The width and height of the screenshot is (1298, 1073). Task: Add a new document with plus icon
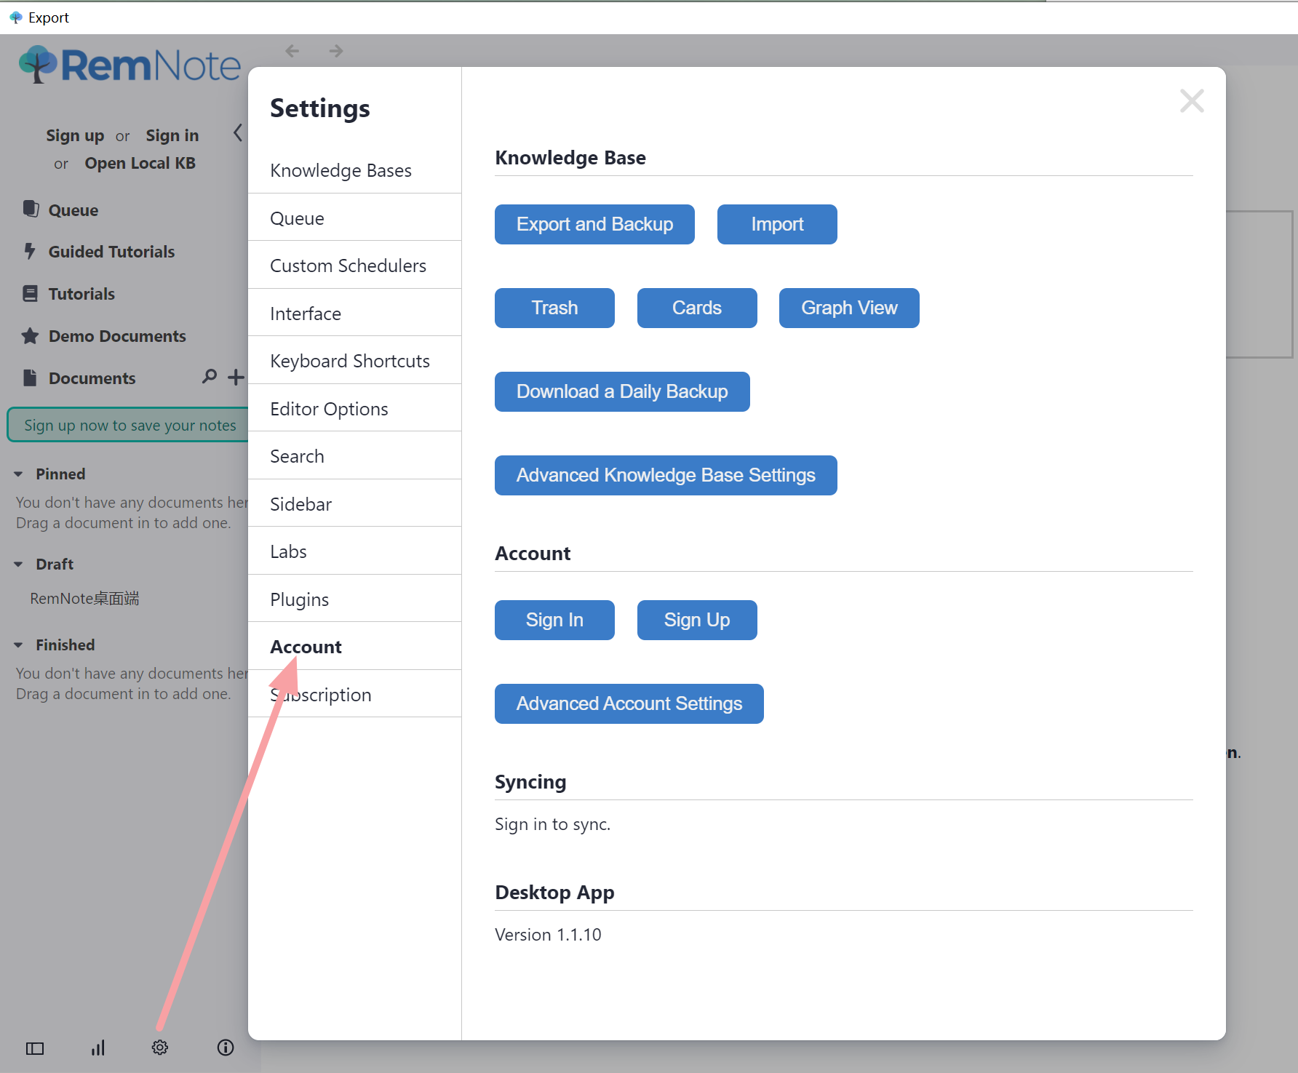(x=236, y=377)
